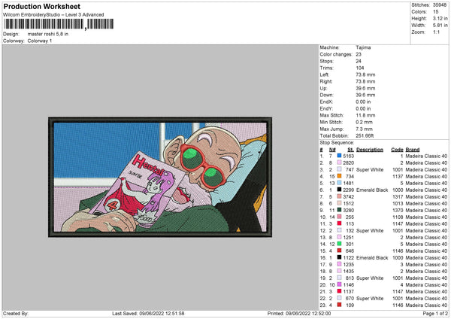Viewport: 451px width, 319px height.
Task: Select the black swatch in stop 6
Action: pyautogui.click(x=339, y=190)
